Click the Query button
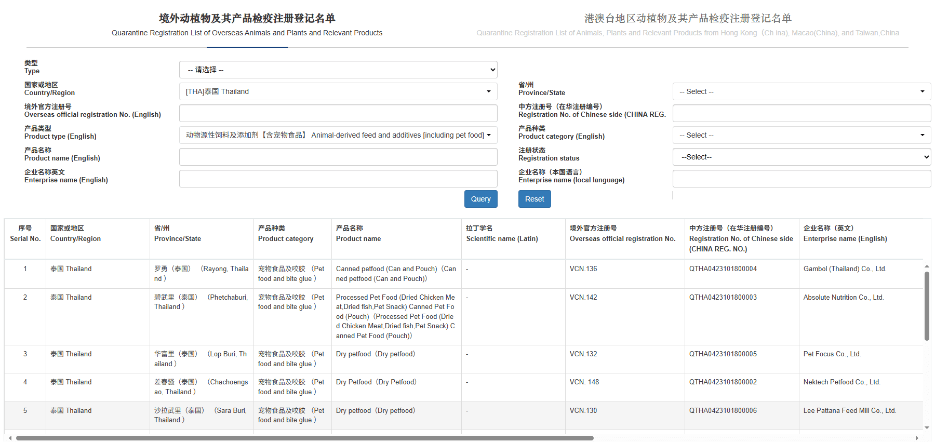935x442 pixels. pyautogui.click(x=480, y=199)
